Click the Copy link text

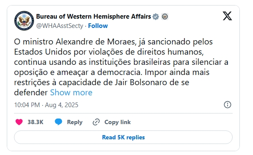117,122
